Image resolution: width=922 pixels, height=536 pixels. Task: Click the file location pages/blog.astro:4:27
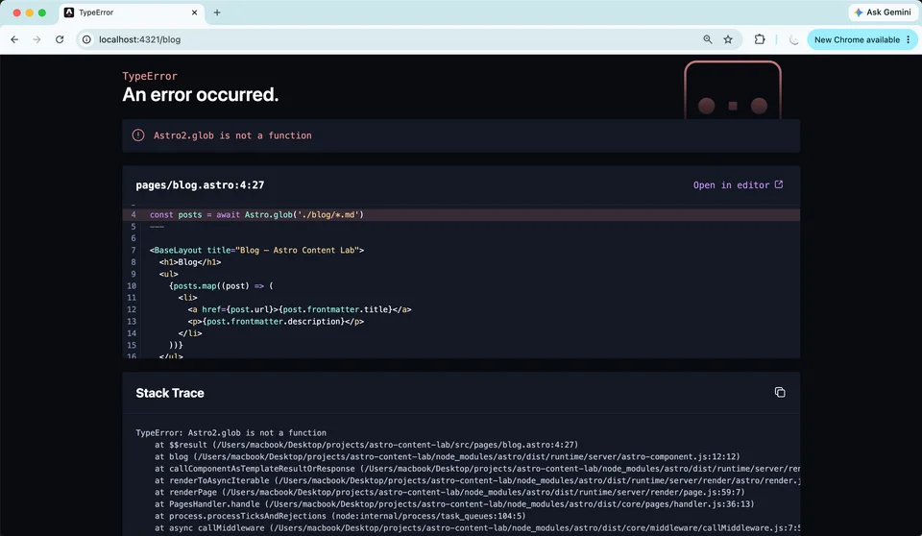click(x=200, y=184)
